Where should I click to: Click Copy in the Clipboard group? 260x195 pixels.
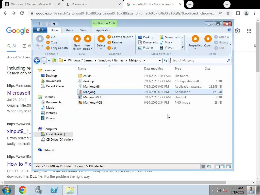52,42
